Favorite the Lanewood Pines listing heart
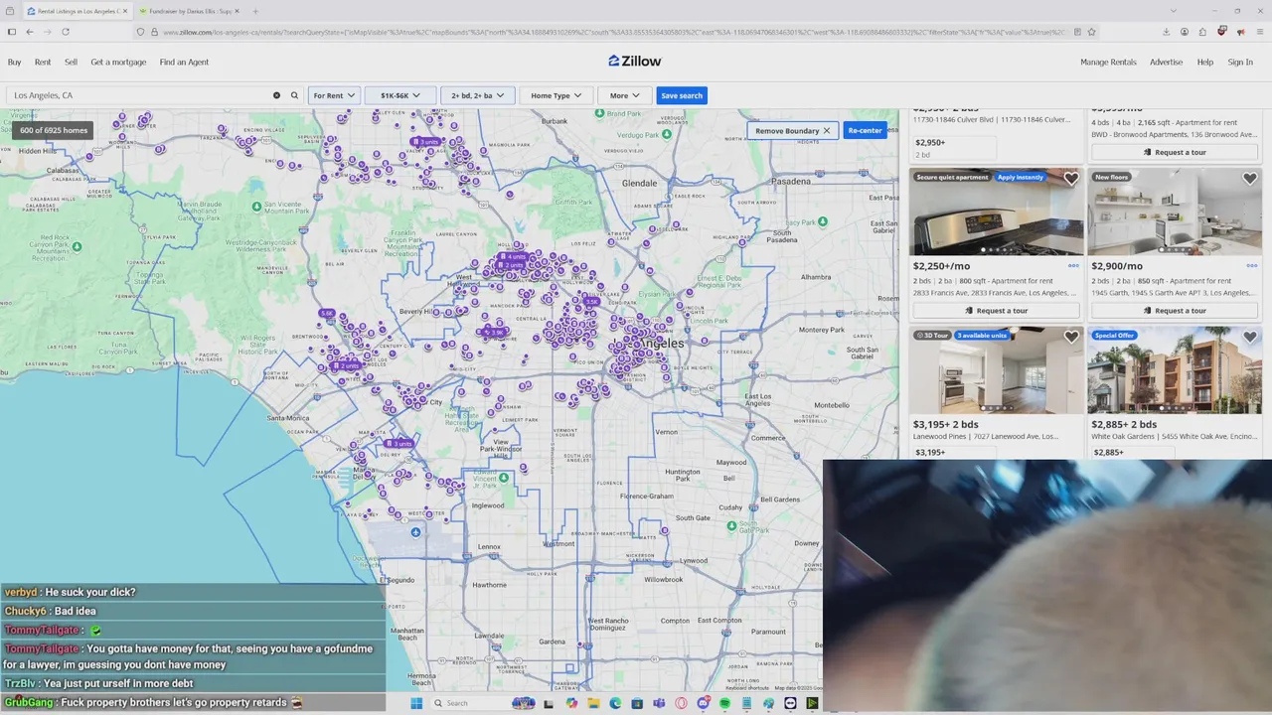The width and height of the screenshot is (1272, 715). pyautogui.click(x=1070, y=338)
